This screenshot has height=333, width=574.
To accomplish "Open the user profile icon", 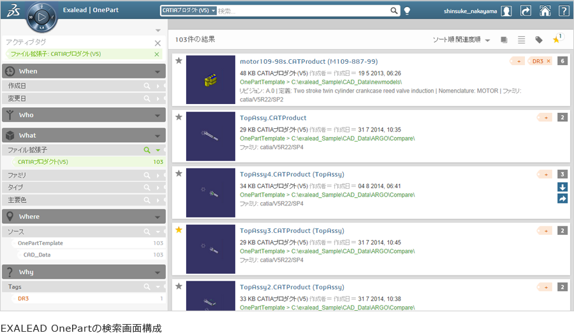I will (x=506, y=11).
